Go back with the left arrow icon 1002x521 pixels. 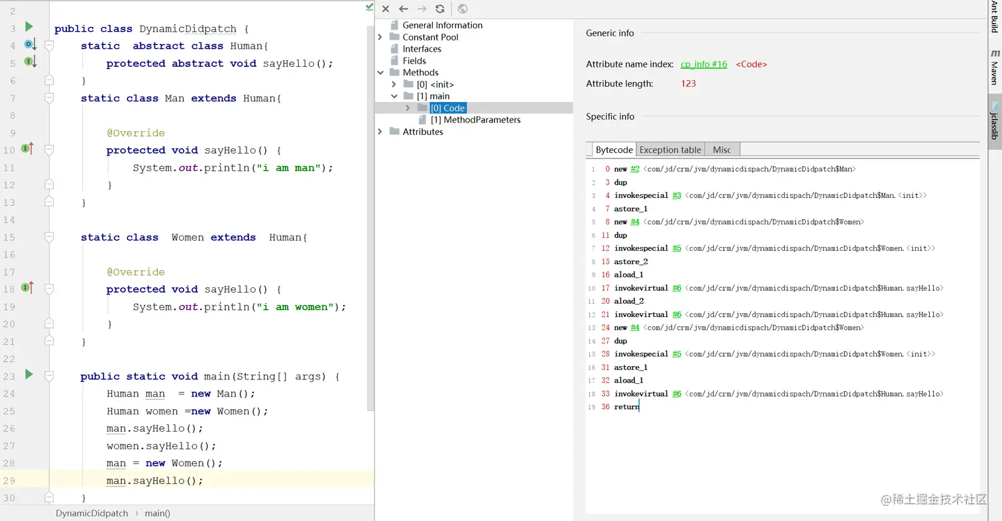pyautogui.click(x=404, y=9)
